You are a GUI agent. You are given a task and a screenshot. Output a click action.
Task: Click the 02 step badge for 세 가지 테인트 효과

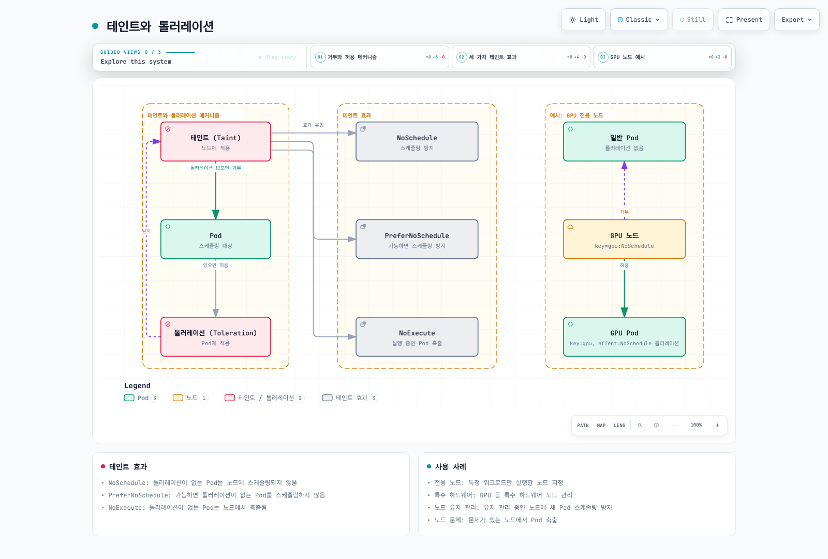click(462, 57)
